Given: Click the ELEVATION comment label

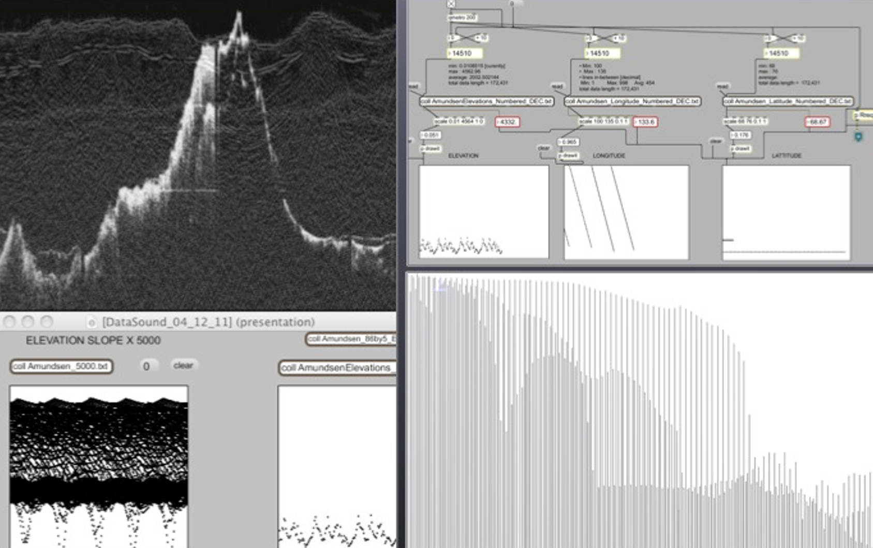Looking at the screenshot, I should 463,156.
